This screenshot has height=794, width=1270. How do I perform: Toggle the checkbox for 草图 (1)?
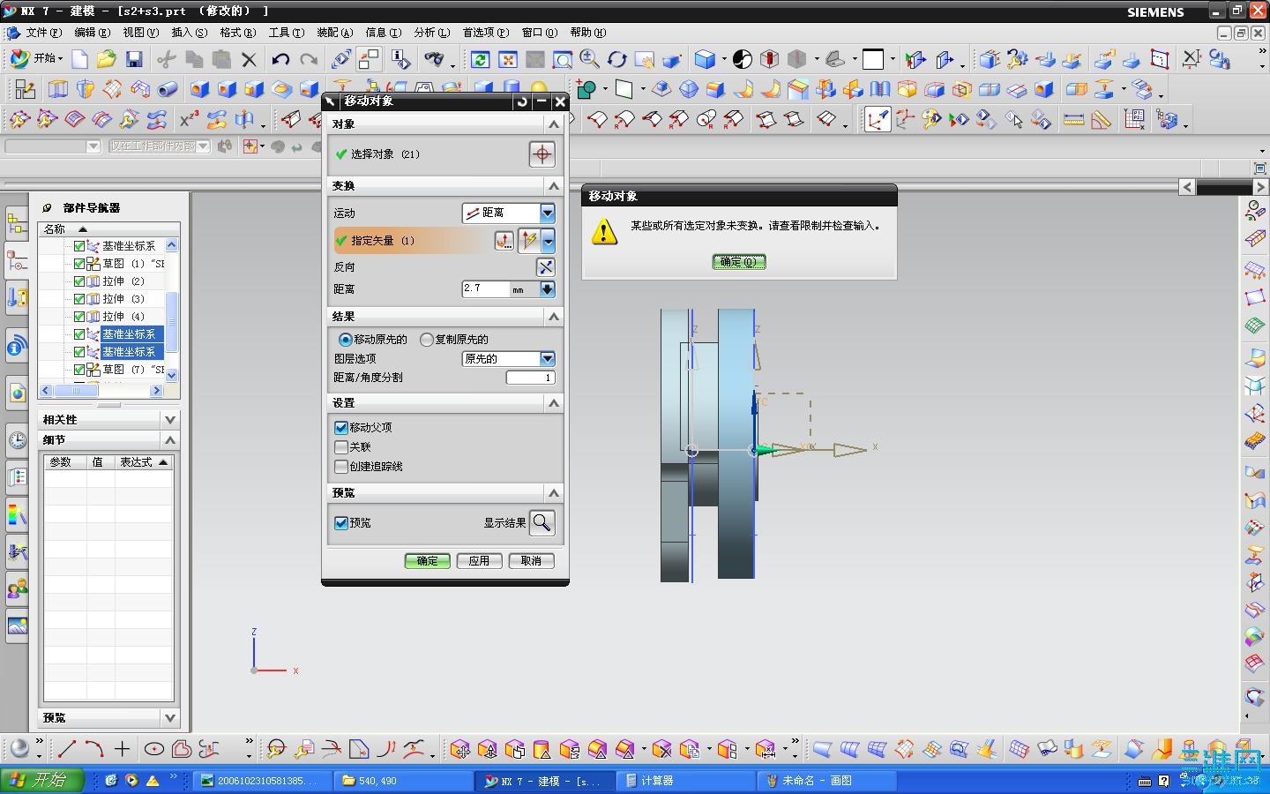click(x=79, y=264)
